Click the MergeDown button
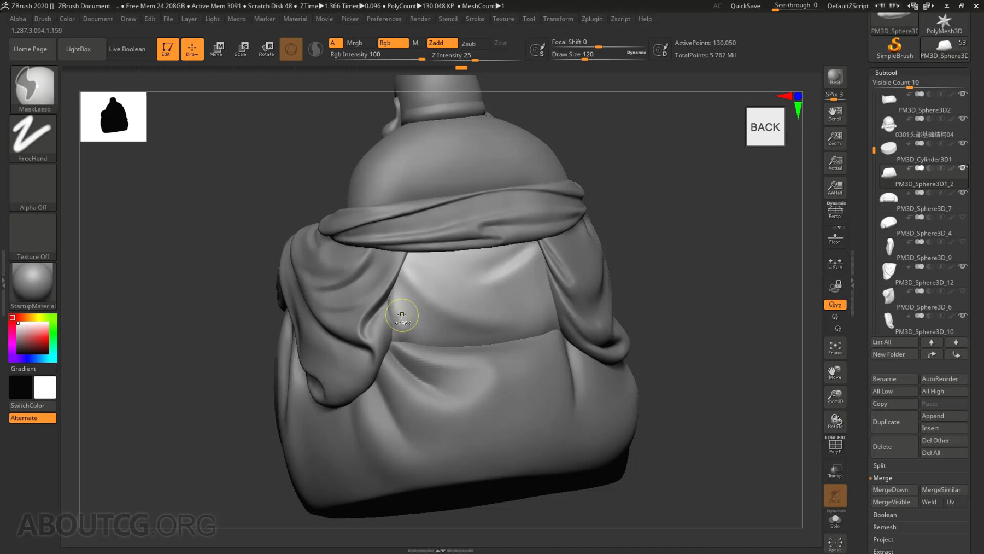This screenshot has width=984, height=554. point(894,490)
